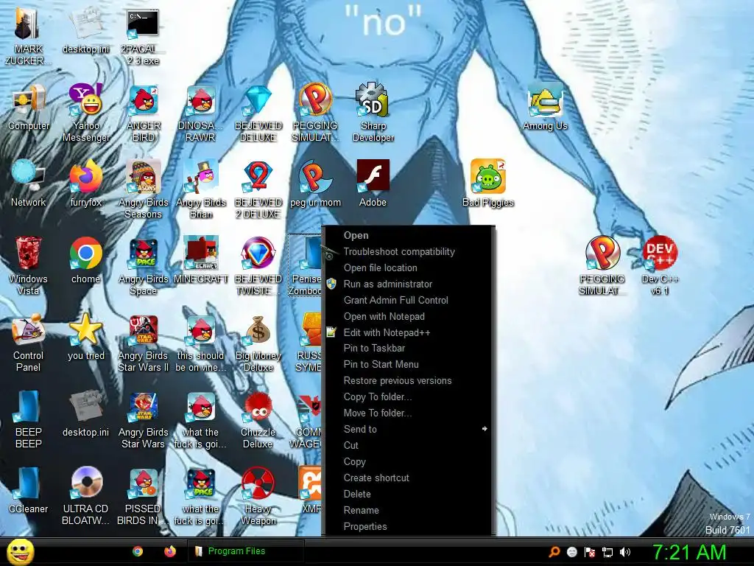Select the ANGER BIRD desktop icon
754x566 pixels.
click(144, 100)
